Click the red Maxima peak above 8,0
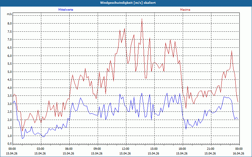This screenshot has height=157, width=252. click(142, 19)
